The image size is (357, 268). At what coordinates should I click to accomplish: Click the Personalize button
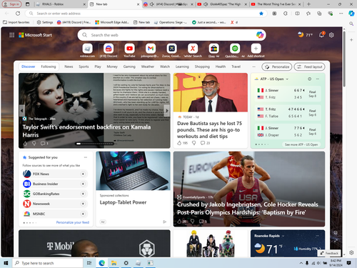pyautogui.click(x=277, y=67)
